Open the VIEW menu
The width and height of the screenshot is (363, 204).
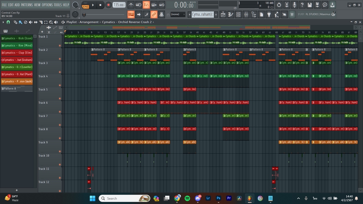pos(37,5)
